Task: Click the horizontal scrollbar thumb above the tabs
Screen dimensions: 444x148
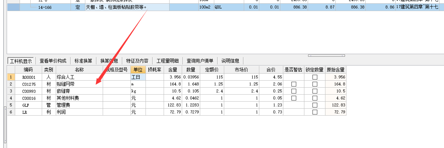Action: click(x=327, y=56)
